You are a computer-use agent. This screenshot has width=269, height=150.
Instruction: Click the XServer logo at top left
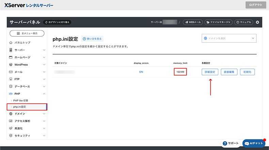pos(29,5)
